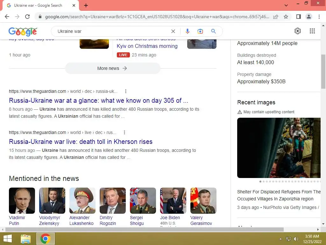
Task: Search by image with camera icon
Action: [x=200, y=31]
